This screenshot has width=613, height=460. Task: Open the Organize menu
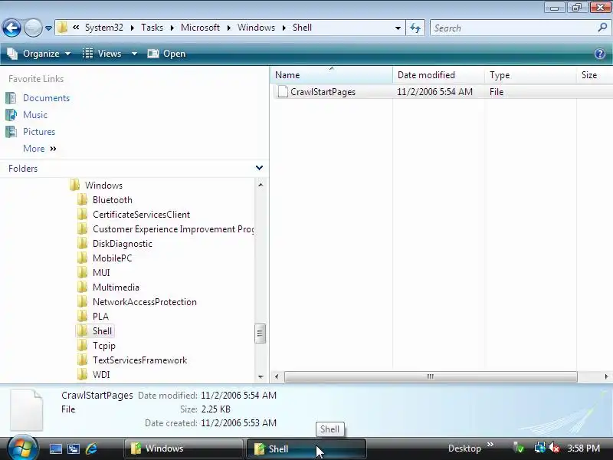(39, 54)
